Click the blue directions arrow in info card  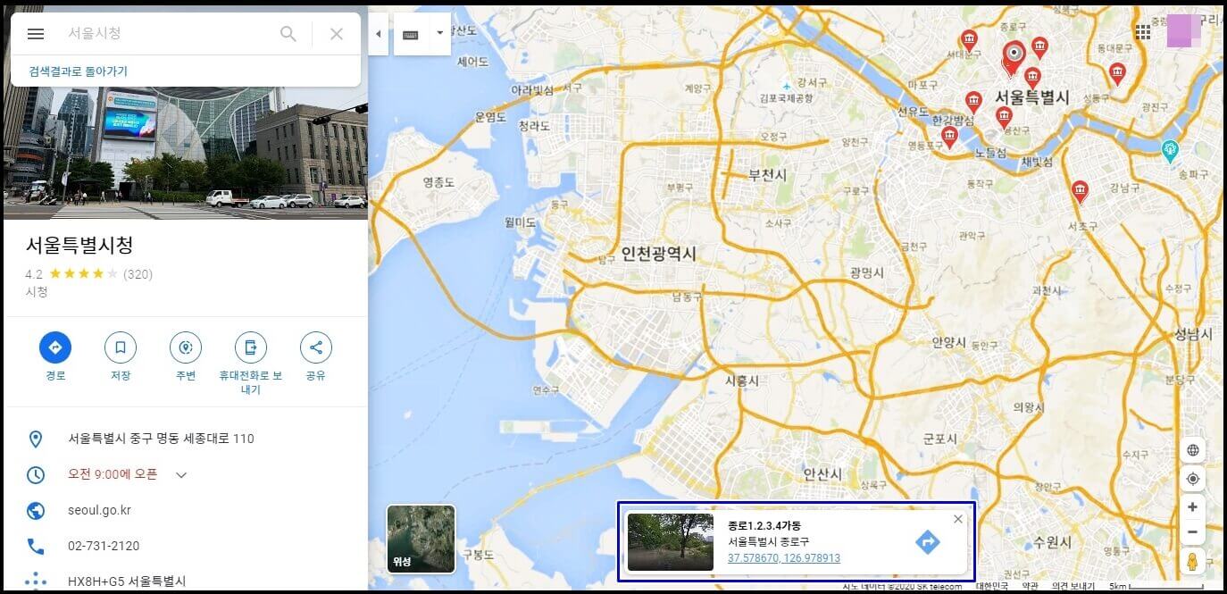(x=928, y=542)
